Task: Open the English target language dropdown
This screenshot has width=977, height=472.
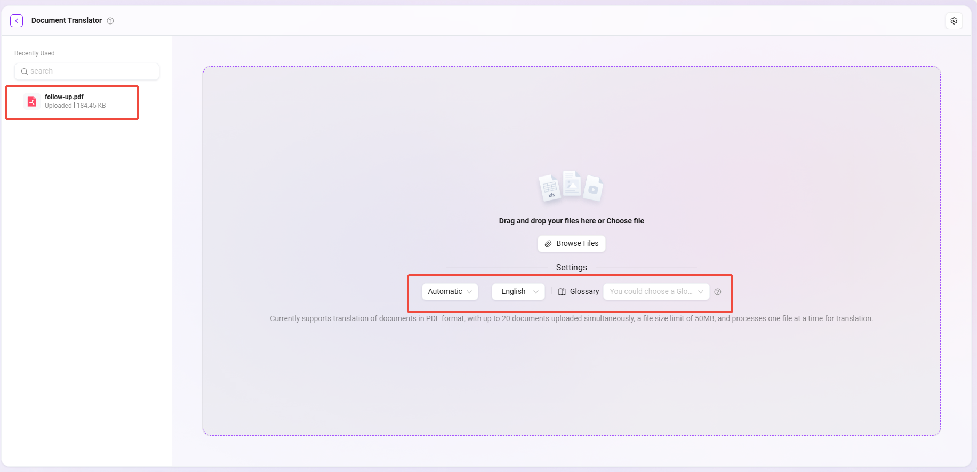Action: [518, 292]
